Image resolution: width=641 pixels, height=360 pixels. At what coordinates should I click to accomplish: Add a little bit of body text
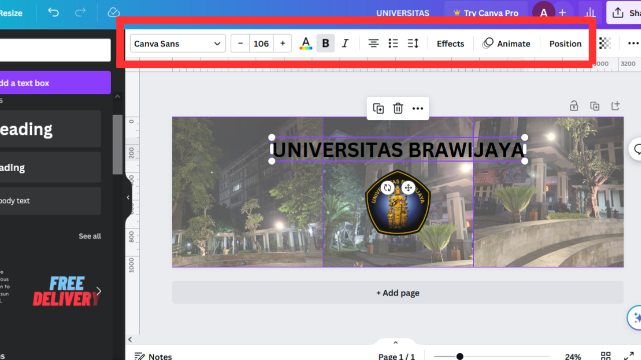(x=50, y=200)
